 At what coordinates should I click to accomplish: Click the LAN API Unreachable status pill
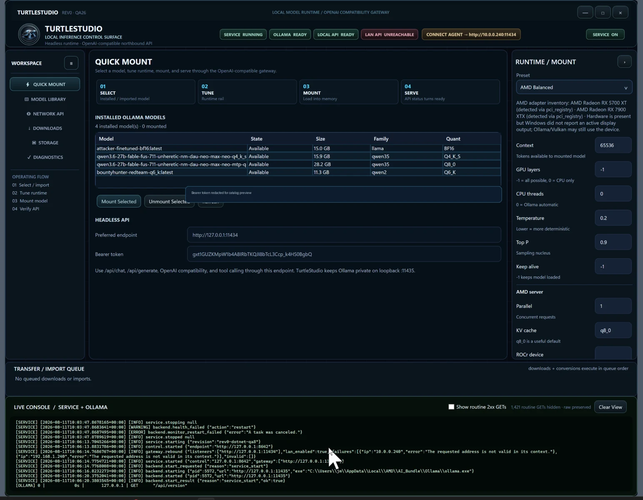point(389,35)
